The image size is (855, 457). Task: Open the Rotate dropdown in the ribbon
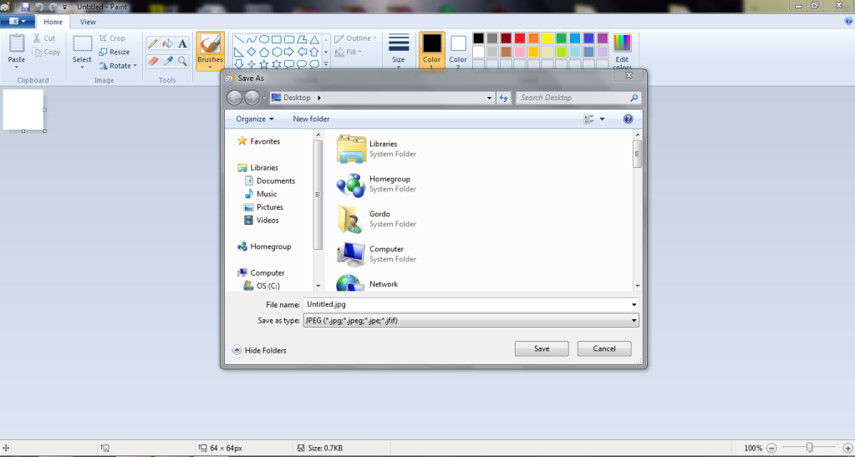(x=120, y=65)
